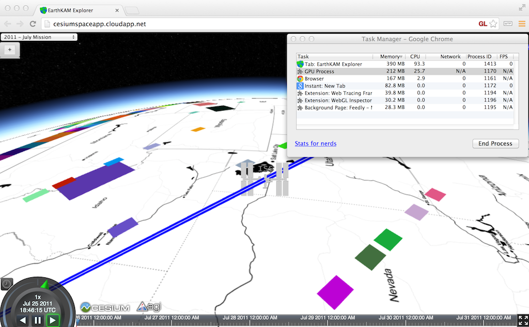Click the 93.3 CPU value

[x=419, y=64]
